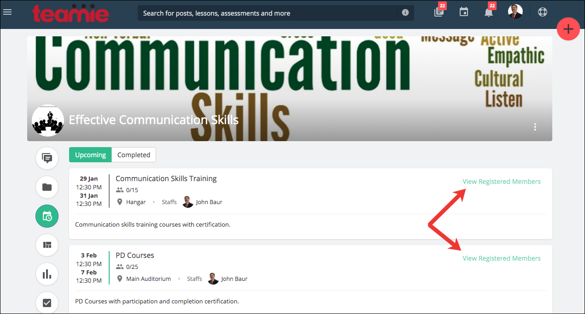
Task: Click John Baur name in Communication Skills Training
Action: (209, 202)
